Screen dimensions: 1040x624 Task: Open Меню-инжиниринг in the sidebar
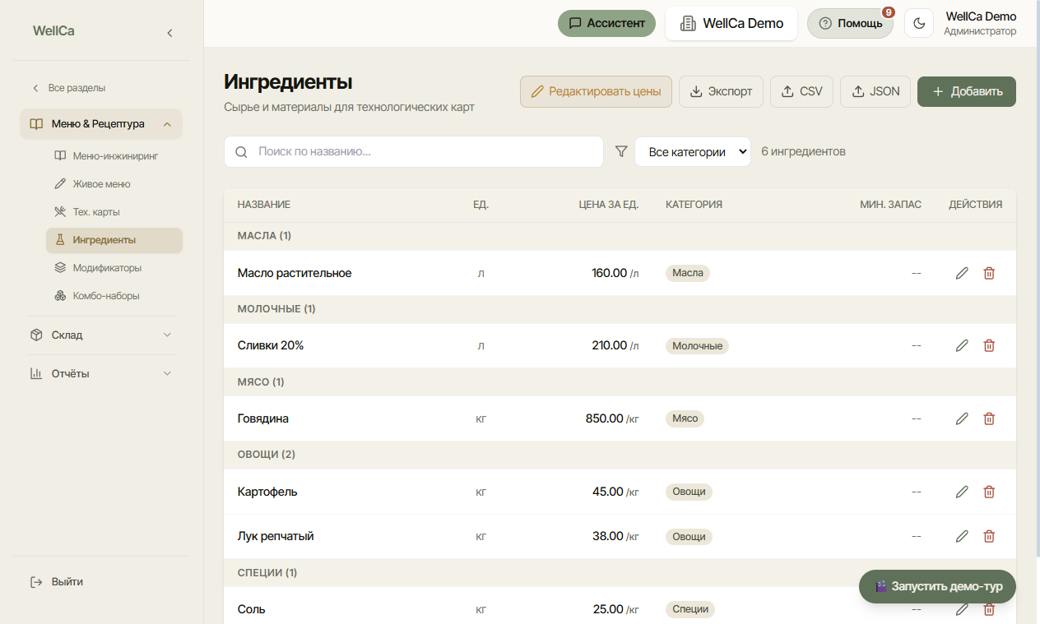[114, 156]
